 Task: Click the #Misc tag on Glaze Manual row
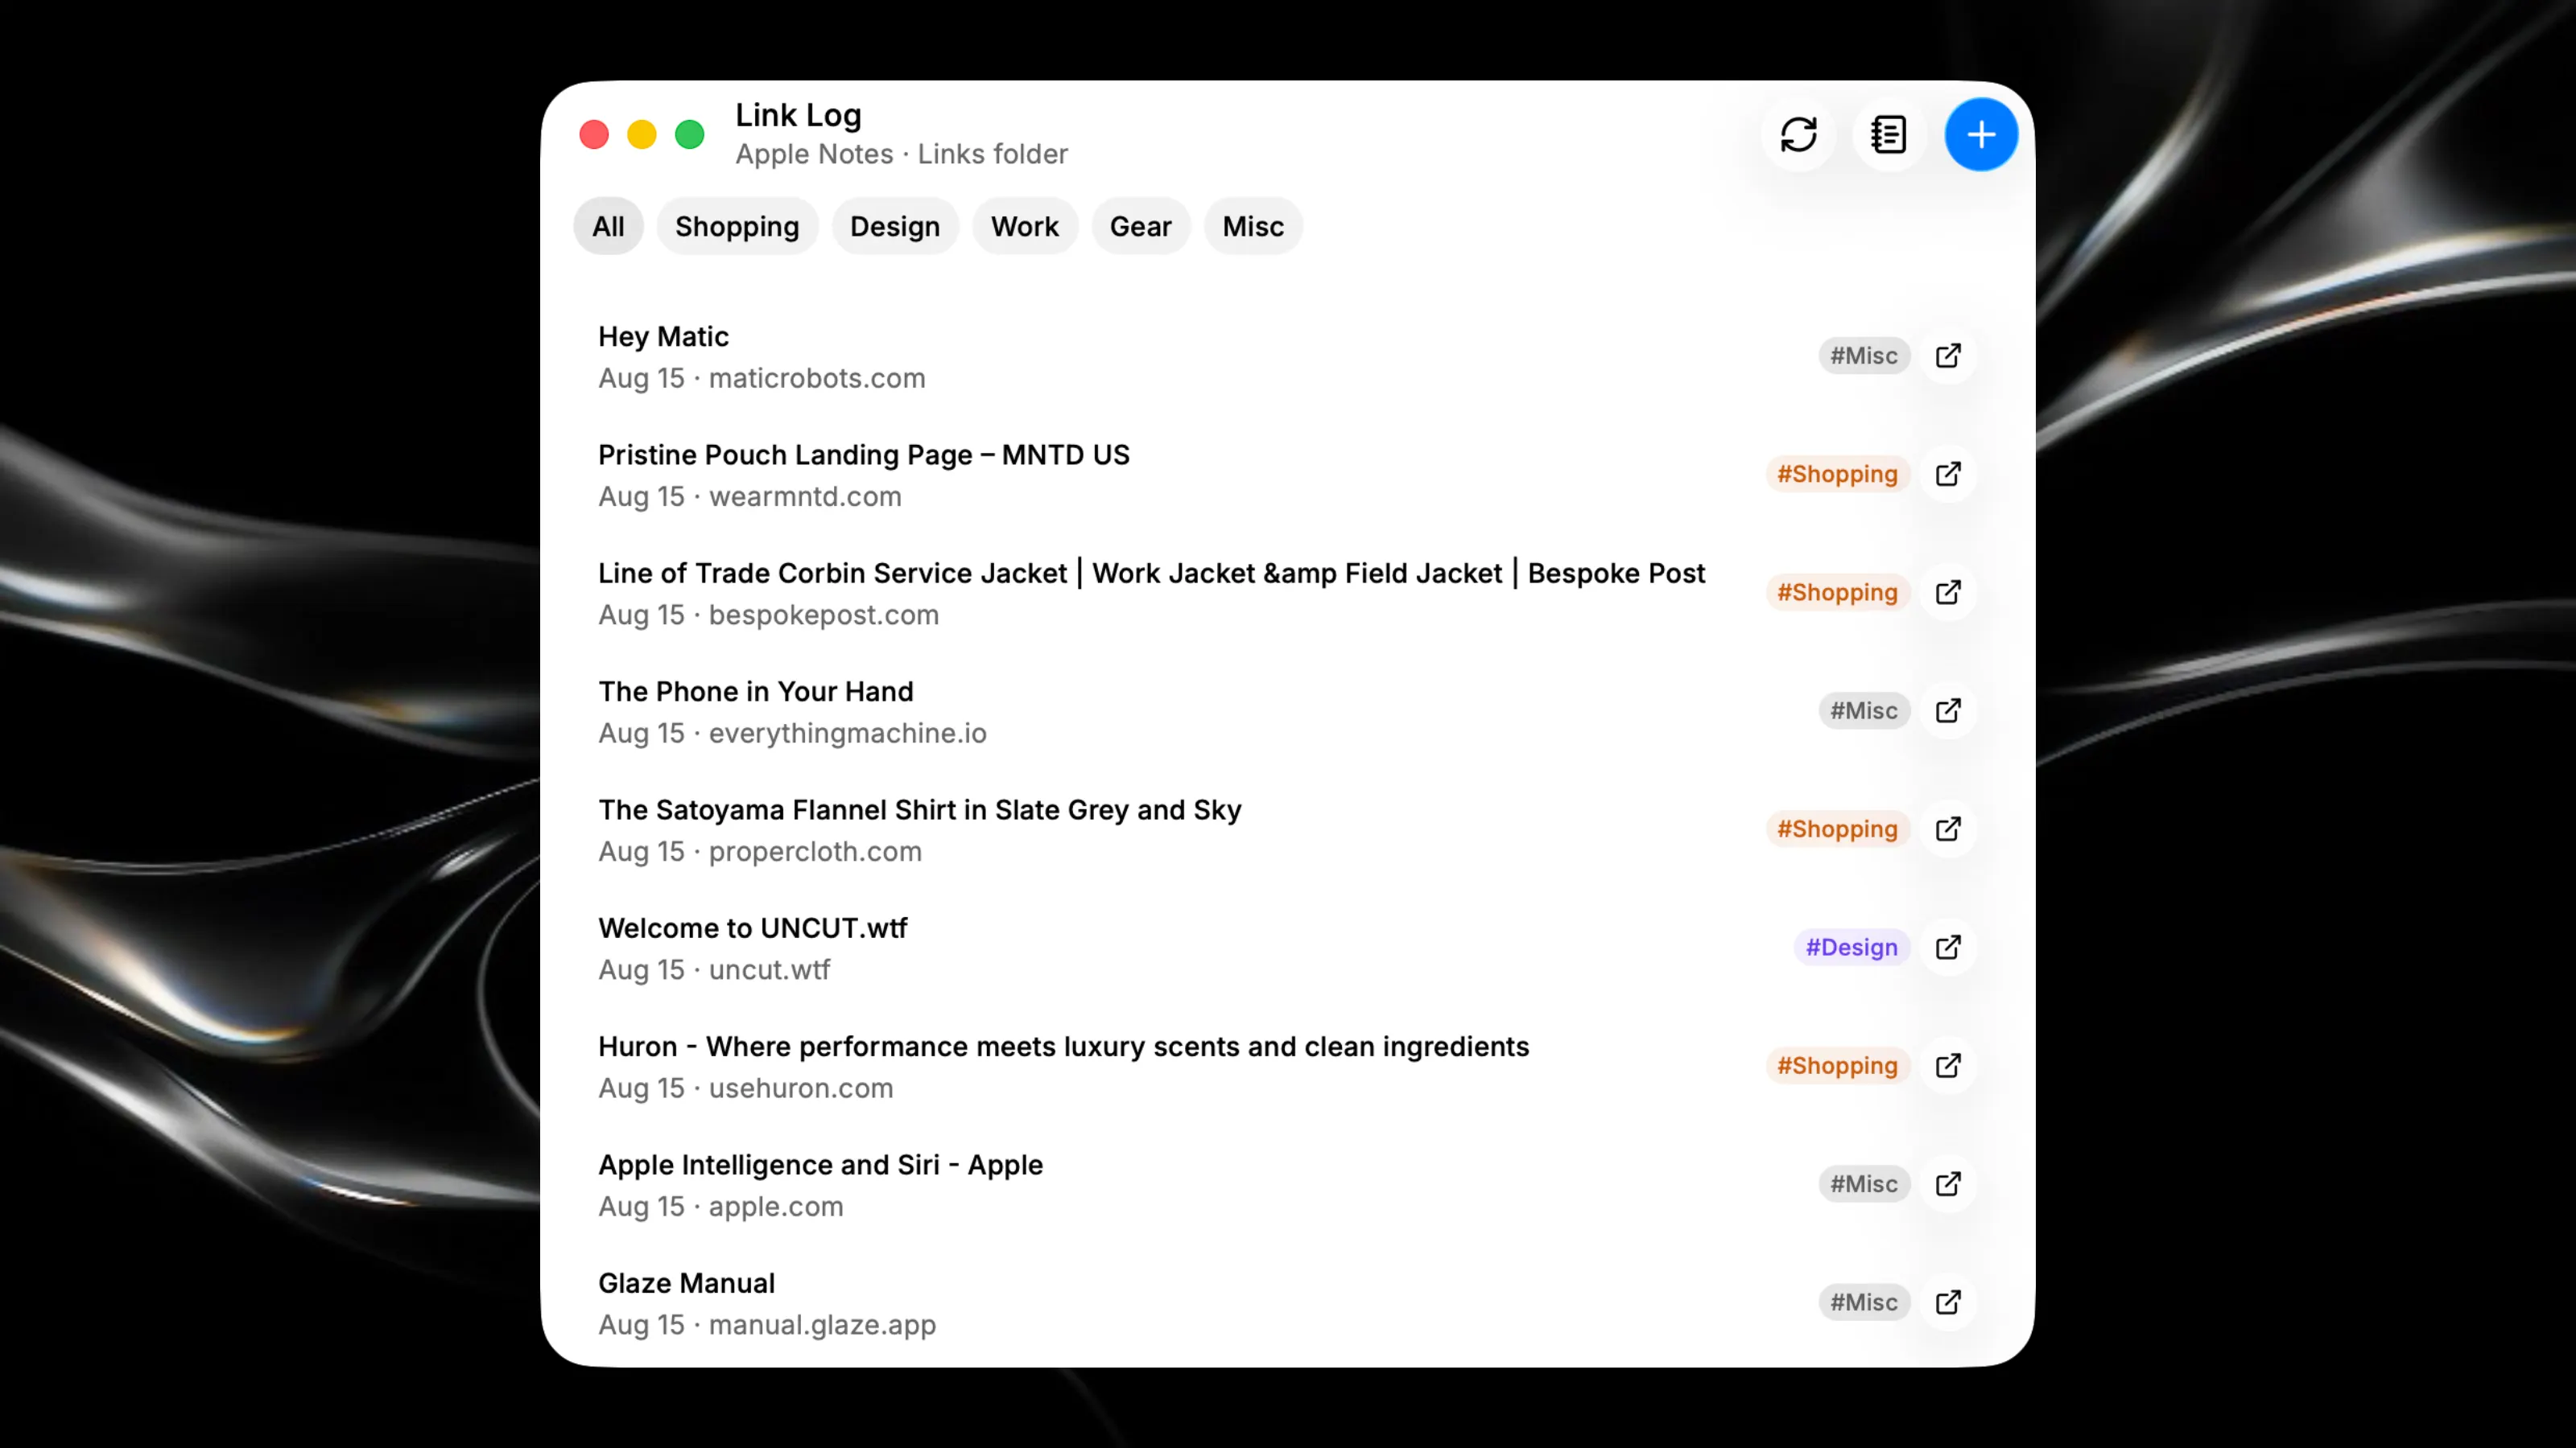pyautogui.click(x=1864, y=1302)
